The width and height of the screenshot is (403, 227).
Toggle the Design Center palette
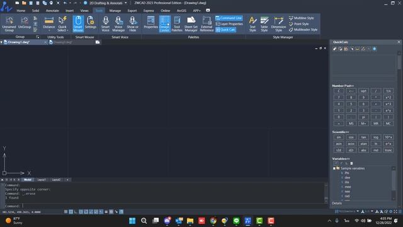(164, 24)
